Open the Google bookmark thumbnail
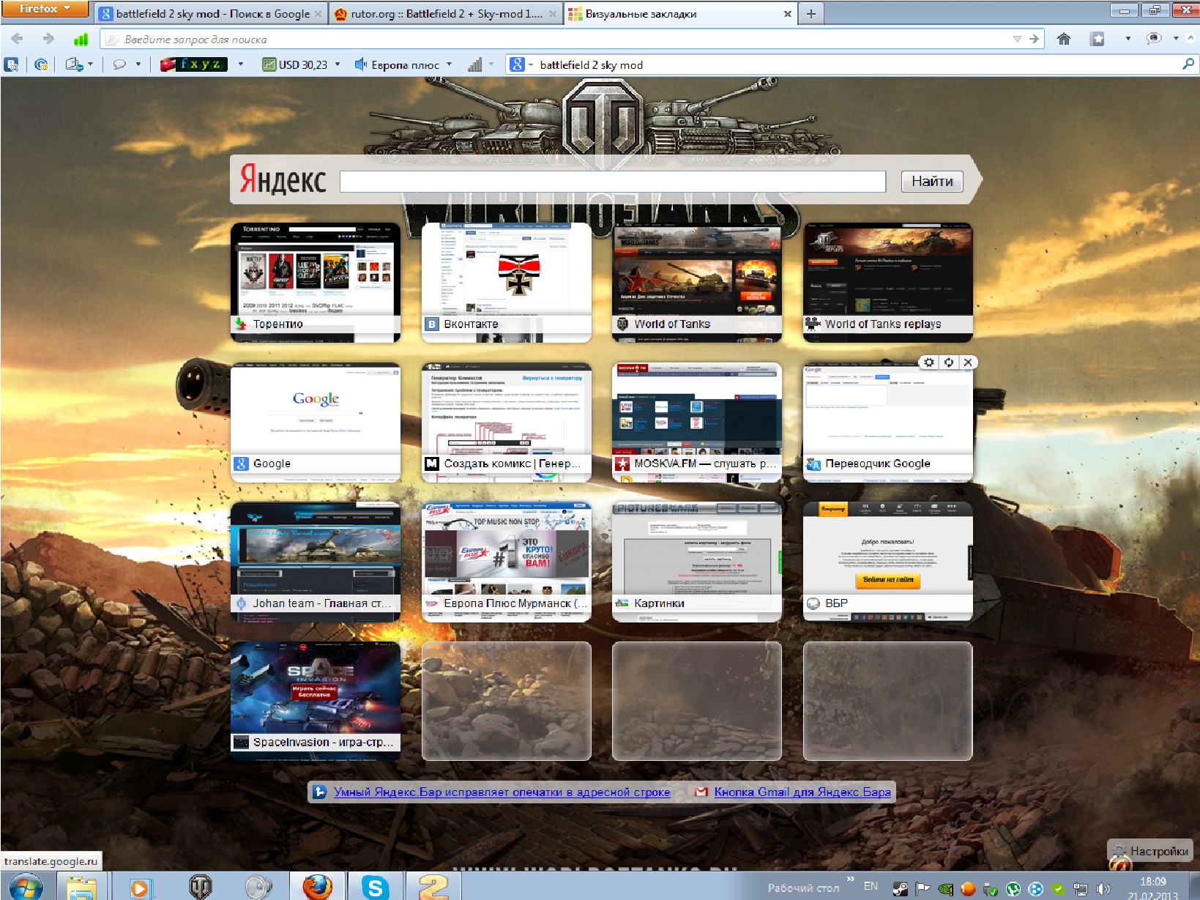Viewport: 1200px width, 900px height. coord(316,423)
